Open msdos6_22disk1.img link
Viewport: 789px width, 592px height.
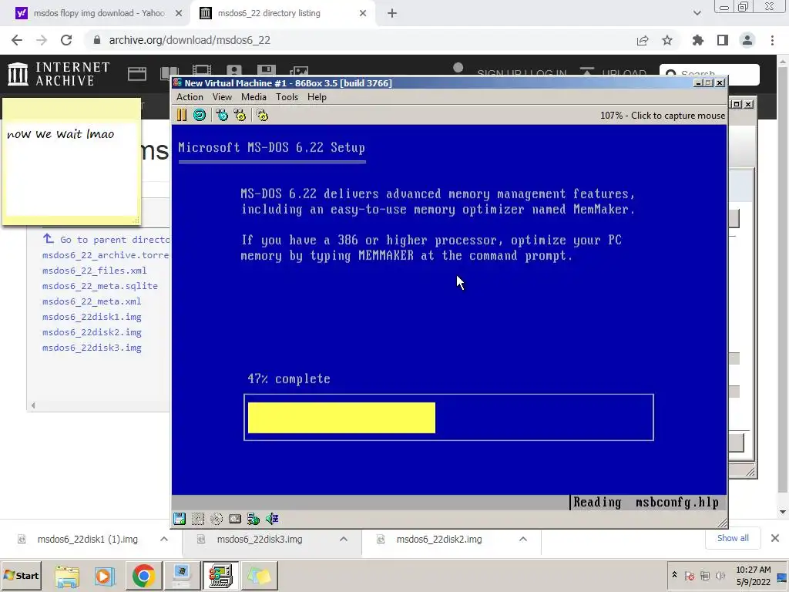(x=92, y=317)
